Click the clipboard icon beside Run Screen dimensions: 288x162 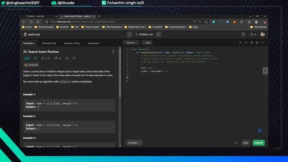tap(236, 143)
